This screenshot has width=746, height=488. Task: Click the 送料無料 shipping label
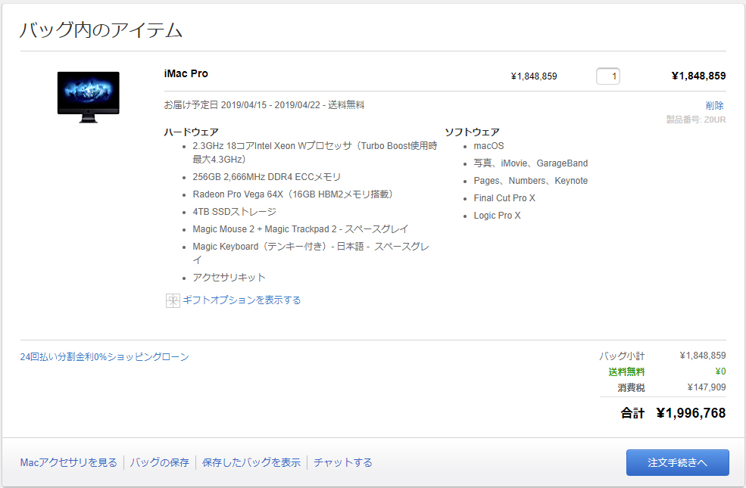tap(626, 371)
